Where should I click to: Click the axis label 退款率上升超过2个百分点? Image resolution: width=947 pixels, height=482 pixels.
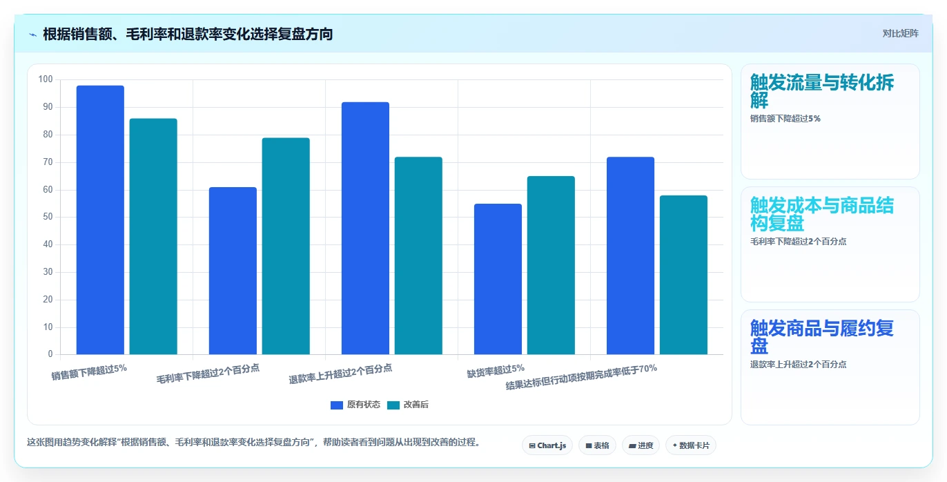340,374
